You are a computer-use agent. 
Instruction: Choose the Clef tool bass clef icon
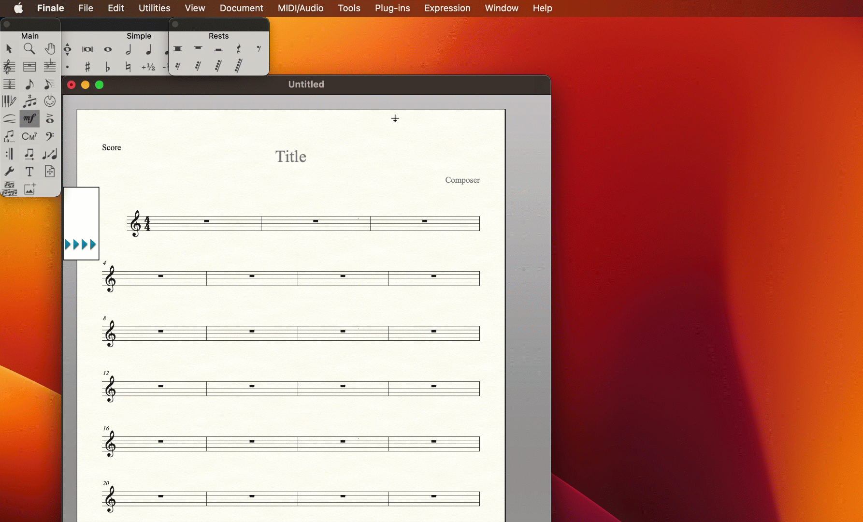coord(50,136)
